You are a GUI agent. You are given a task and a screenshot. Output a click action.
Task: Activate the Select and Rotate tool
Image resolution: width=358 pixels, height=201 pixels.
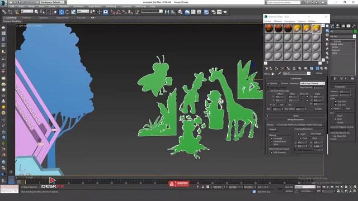tap(67, 12)
